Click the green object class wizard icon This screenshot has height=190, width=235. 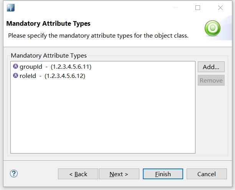[212, 28]
